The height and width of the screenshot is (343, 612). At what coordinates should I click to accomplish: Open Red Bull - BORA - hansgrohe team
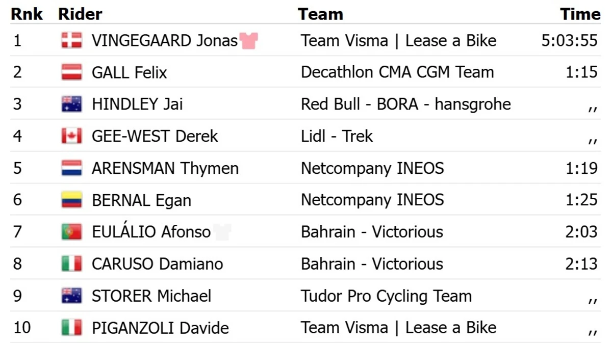click(x=406, y=104)
